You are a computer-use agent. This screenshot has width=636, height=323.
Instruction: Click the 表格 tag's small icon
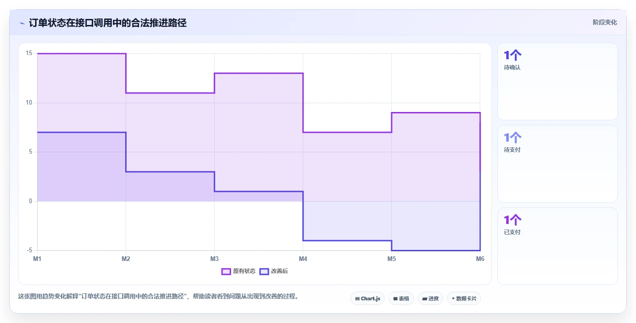tap(395, 299)
